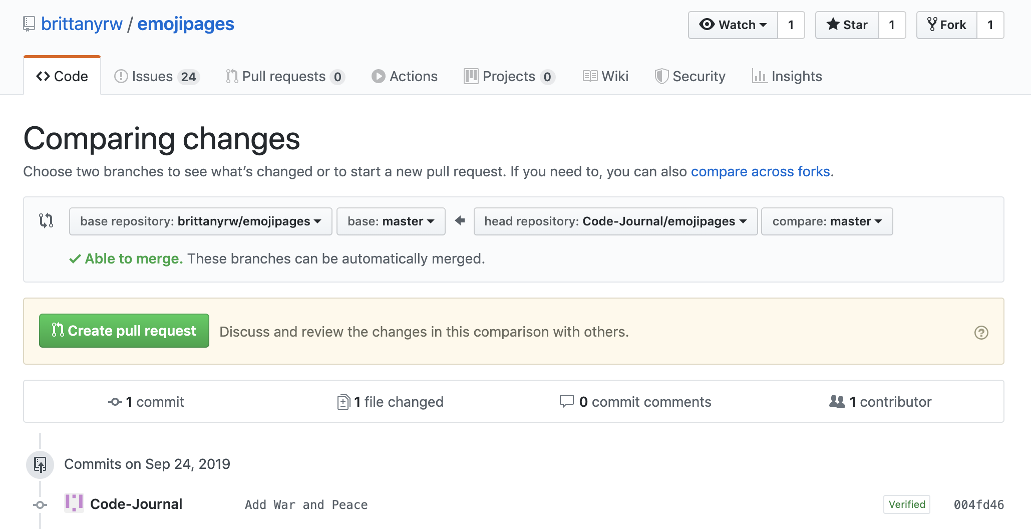Image resolution: width=1031 pixels, height=529 pixels.
Task: Open the Issues tab
Action: [x=157, y=76]
